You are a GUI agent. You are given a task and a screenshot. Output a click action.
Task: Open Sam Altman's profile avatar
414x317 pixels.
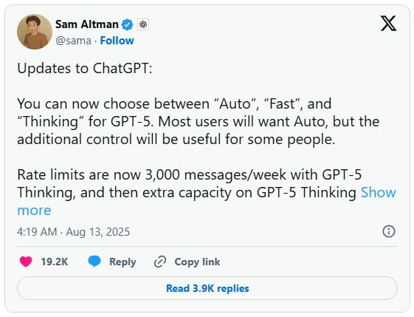click(x=35, y=32)
